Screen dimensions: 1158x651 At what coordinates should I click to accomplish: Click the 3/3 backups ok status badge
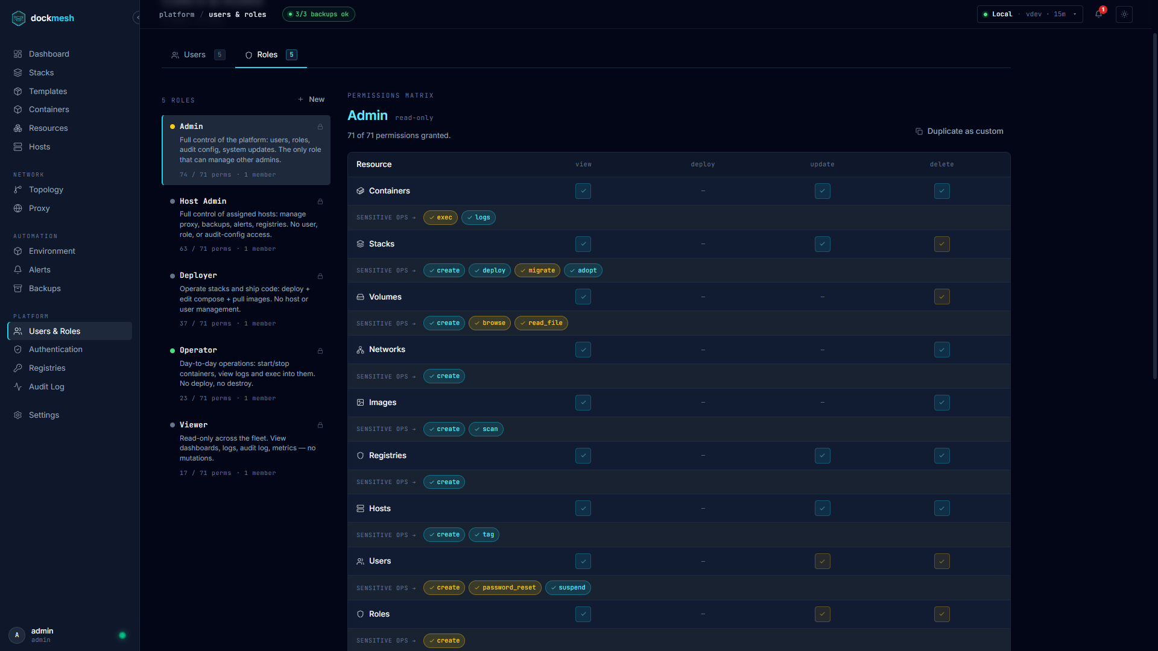[318, 14]
